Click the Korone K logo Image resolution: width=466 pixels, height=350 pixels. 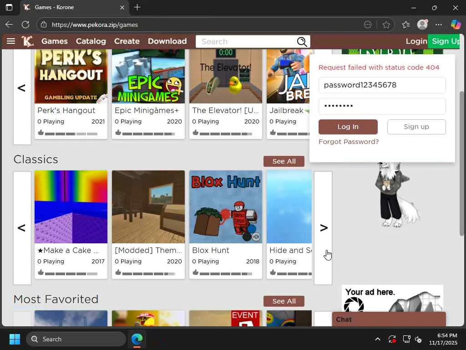click(27, 41)
